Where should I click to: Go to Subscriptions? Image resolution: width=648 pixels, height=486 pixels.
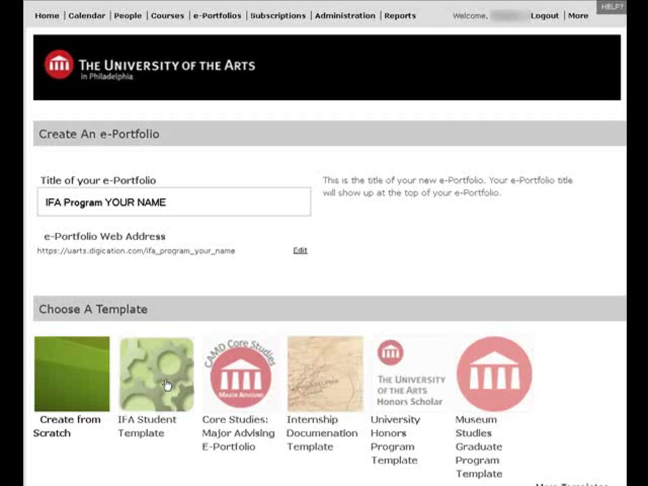[x=278, y=16]
